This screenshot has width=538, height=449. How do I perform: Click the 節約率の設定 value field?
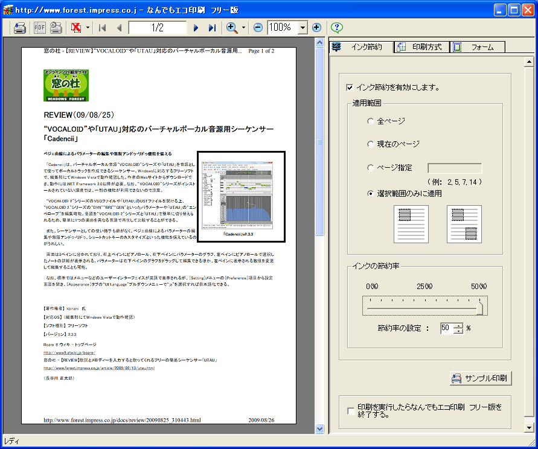447,328
